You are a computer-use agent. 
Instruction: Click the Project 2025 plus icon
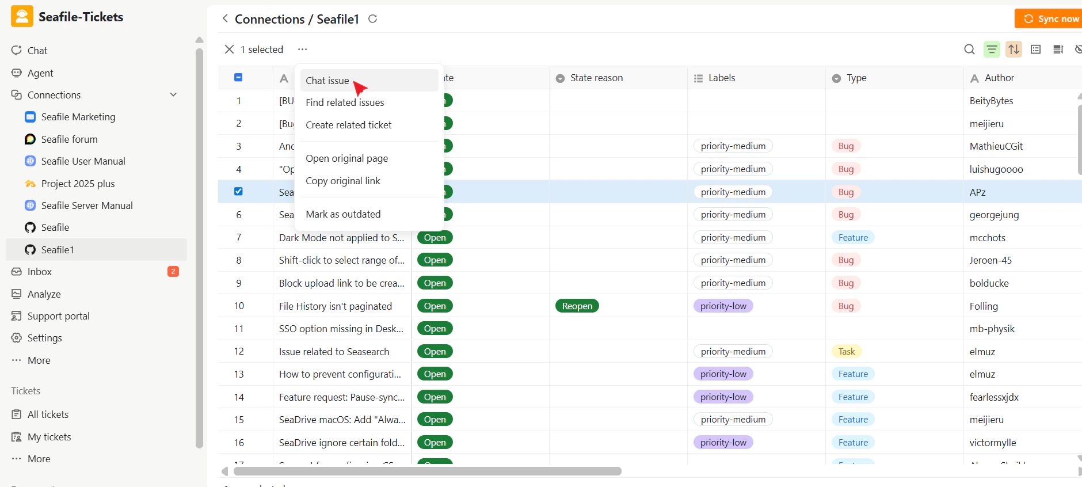coord(31,184)
